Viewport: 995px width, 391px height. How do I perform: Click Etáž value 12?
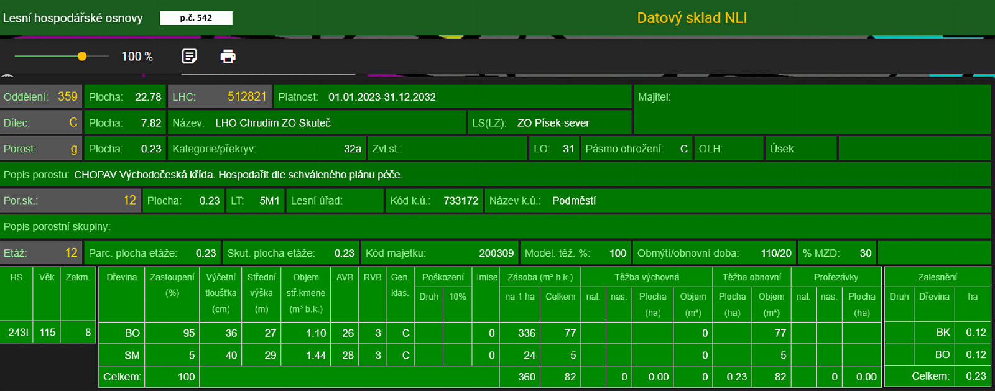pyautogui.click(x=72, y=252)
